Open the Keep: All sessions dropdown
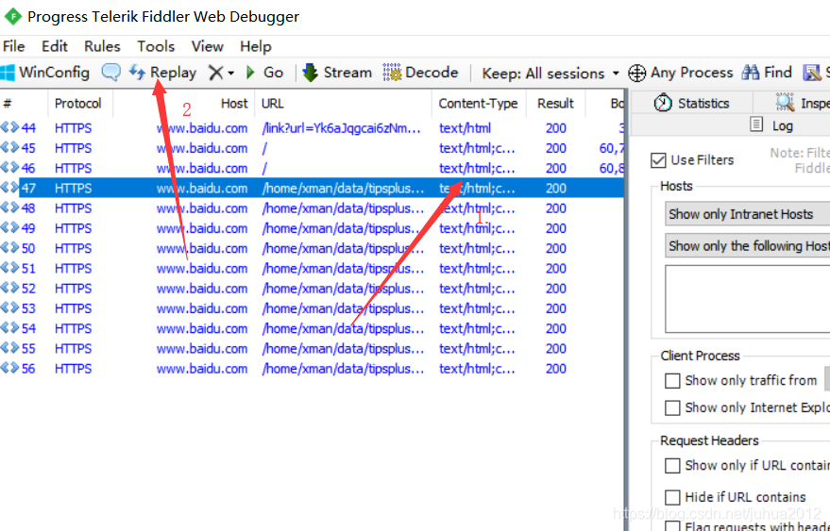Image resolution: width=830 pixels, height=531 pixels. tap(551, 73)
